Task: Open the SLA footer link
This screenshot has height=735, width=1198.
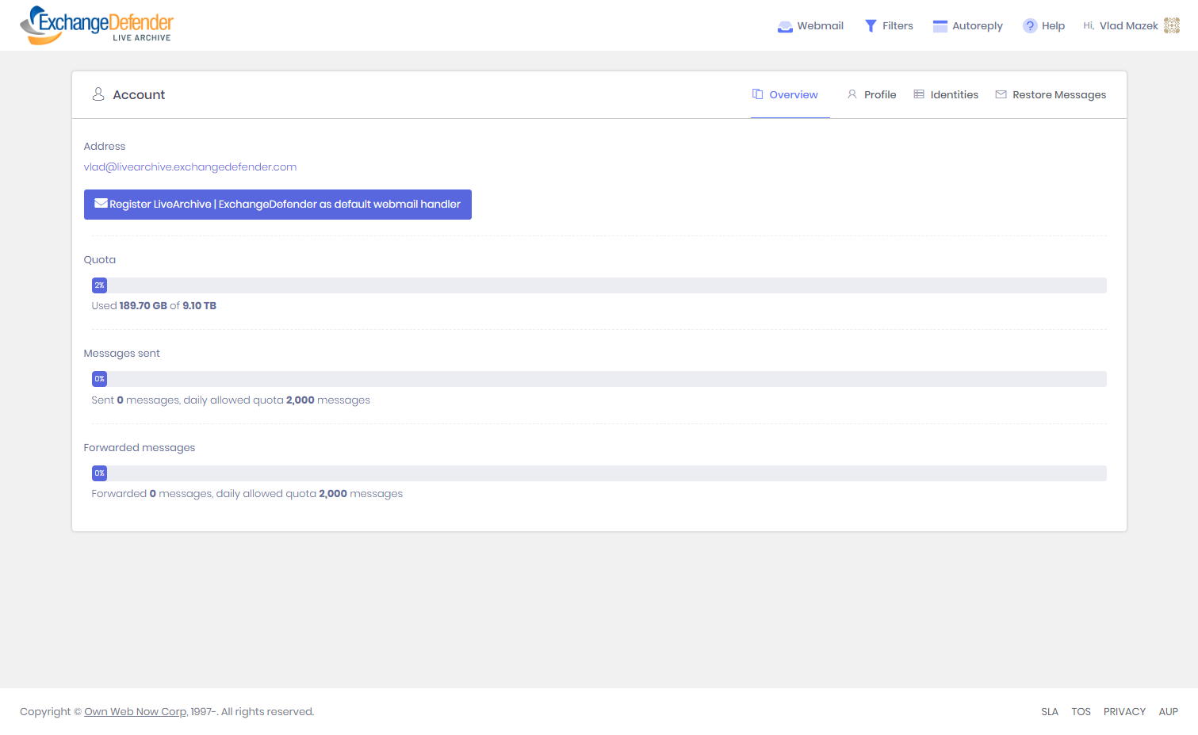Action: click(1050, 712)
